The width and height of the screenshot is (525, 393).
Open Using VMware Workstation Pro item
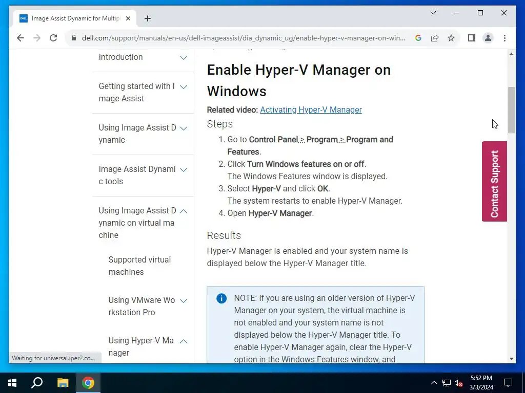click(x=142, y=306)
